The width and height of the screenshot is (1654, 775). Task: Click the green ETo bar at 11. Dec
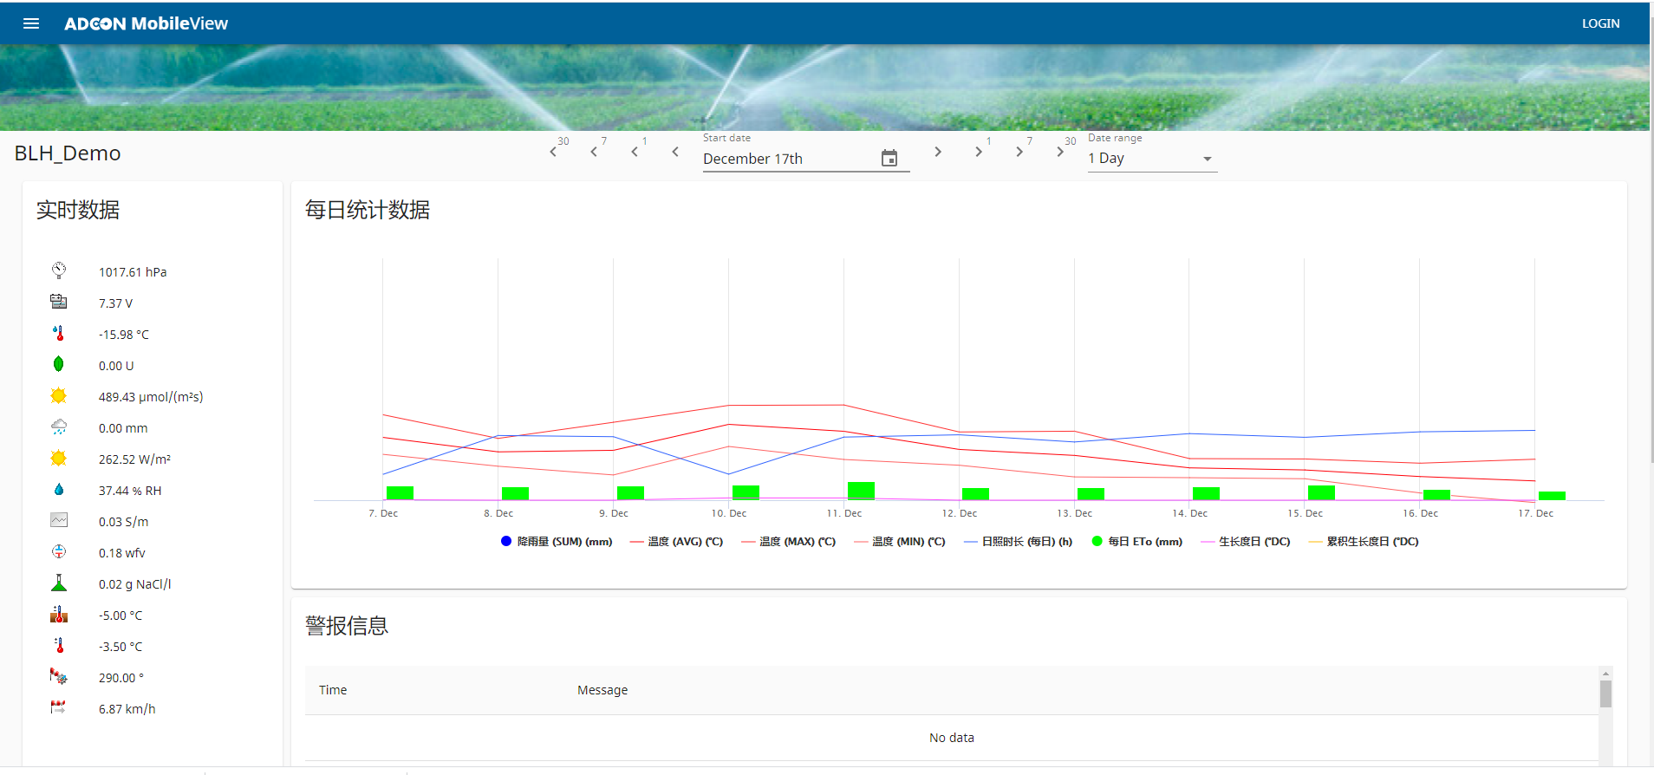click(x=861, y=491)
